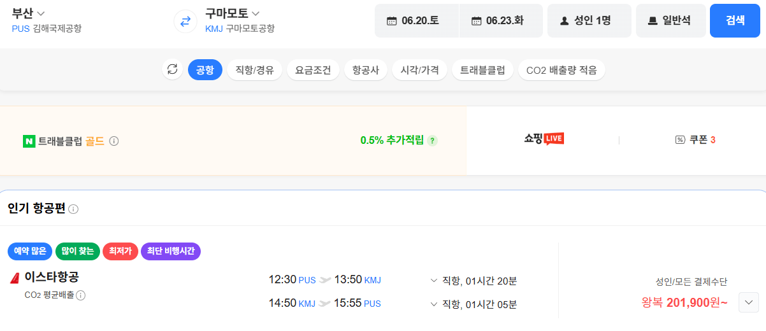Viewport: 766px width, 331px height.
Task: Click the 14:50 KMJ return departure time
Action: 293,304
